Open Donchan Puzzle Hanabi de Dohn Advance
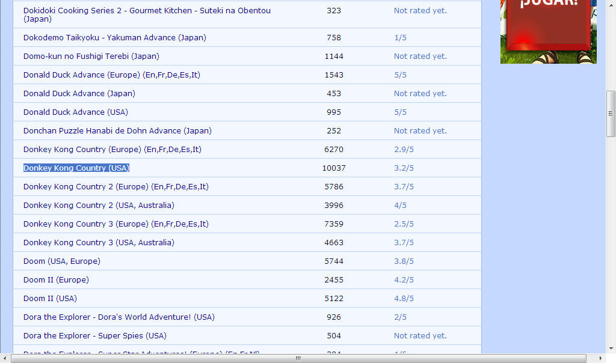 coord(117,131)
